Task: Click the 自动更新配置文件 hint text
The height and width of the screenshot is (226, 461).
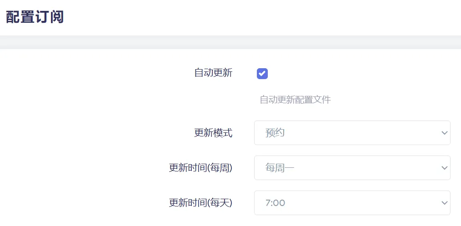Action: click(295, 100)
